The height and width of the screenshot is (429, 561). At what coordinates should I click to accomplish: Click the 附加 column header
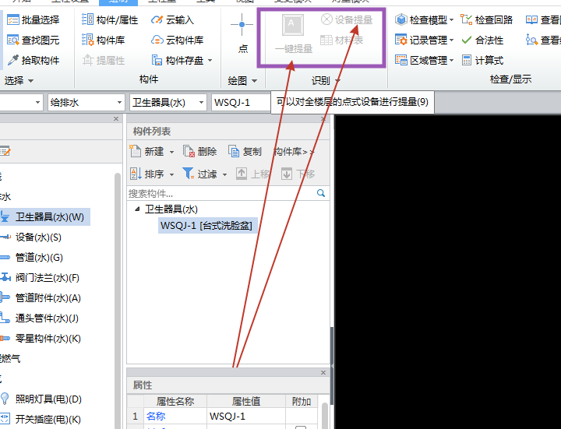(x=302, y=402)
